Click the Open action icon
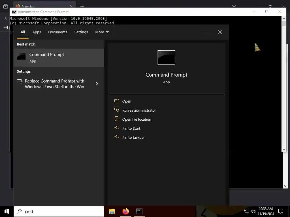 (116, 101)
